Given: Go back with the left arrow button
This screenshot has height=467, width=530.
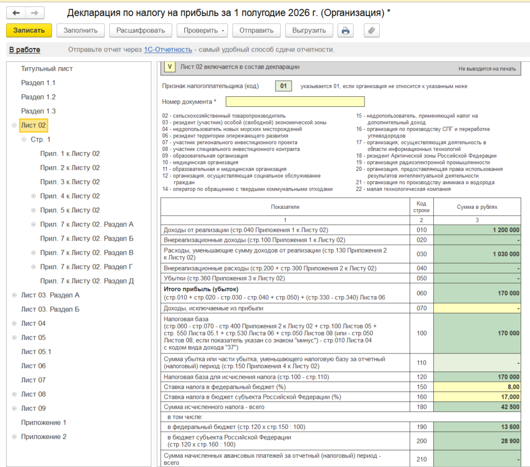Looking at the screenshot, I should click(16, 13).
